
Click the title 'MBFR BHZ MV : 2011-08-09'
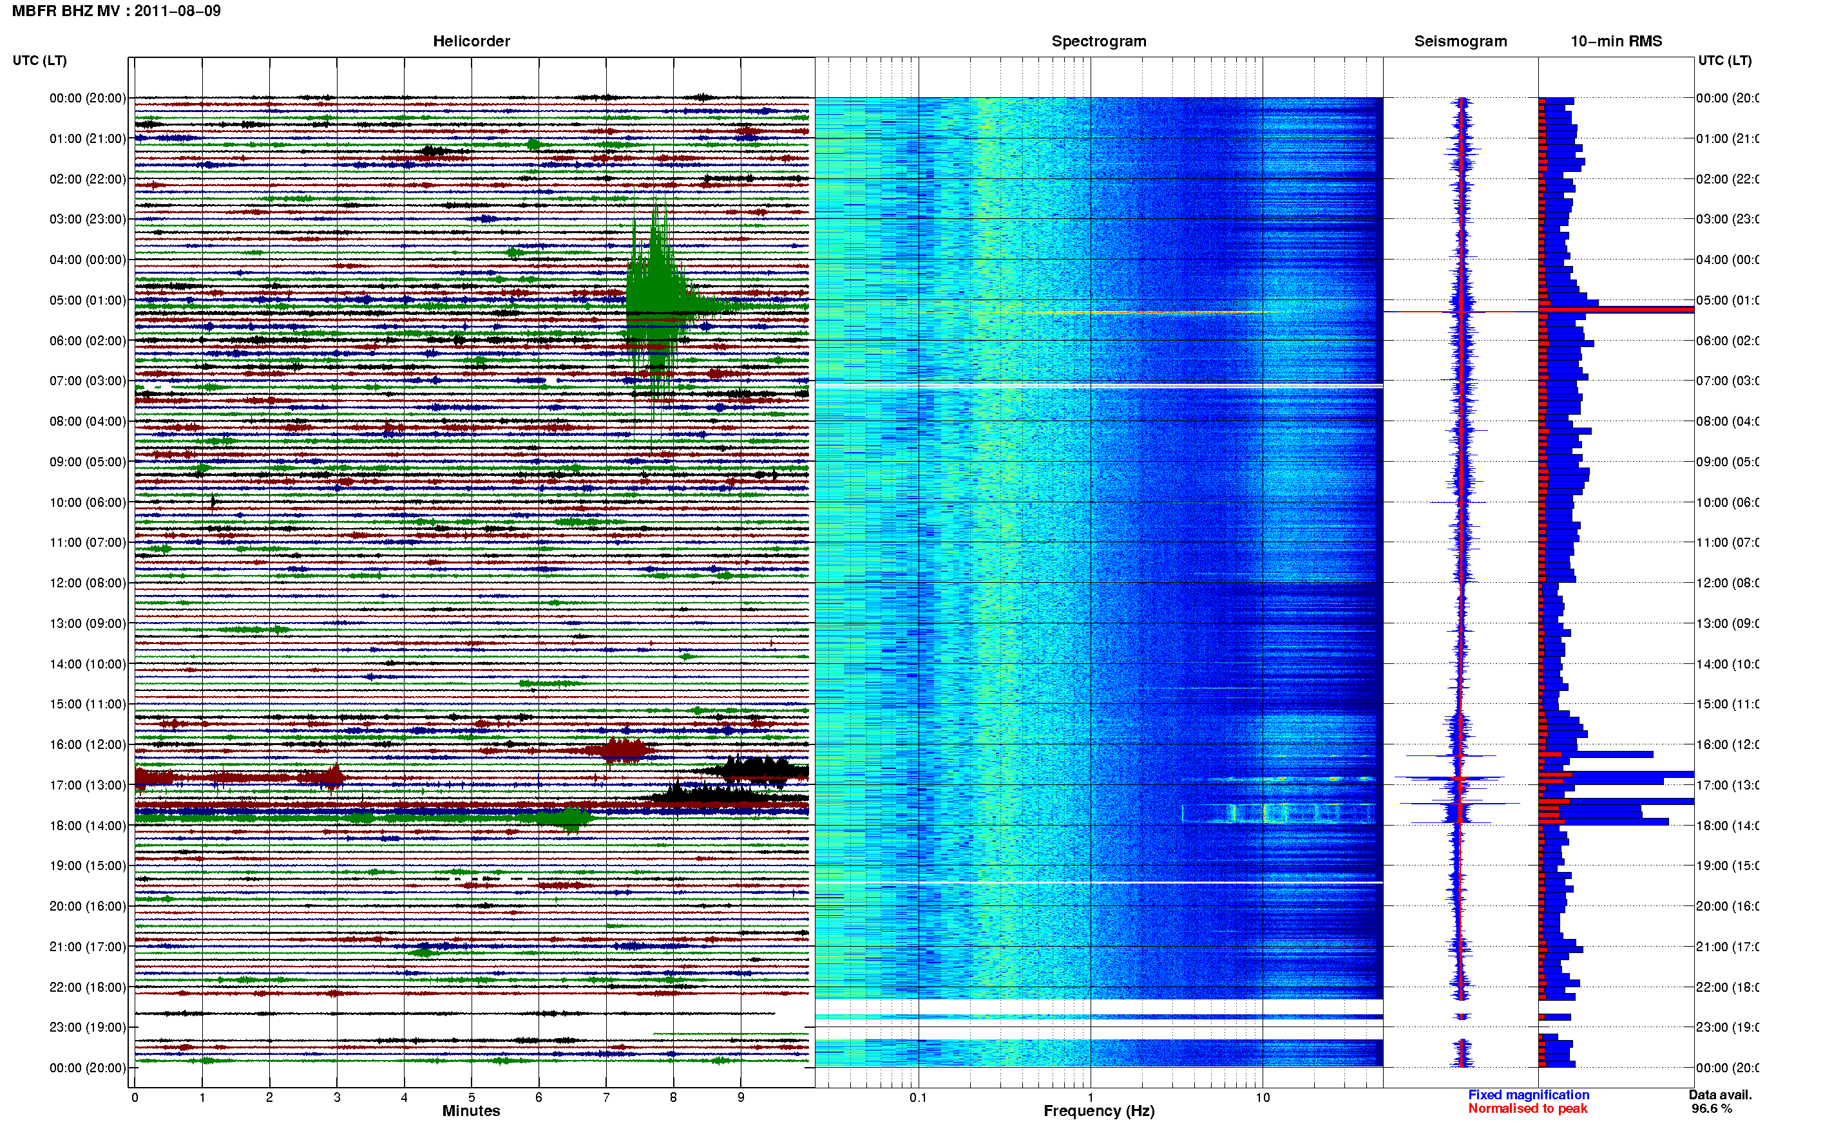click(116, 10)
